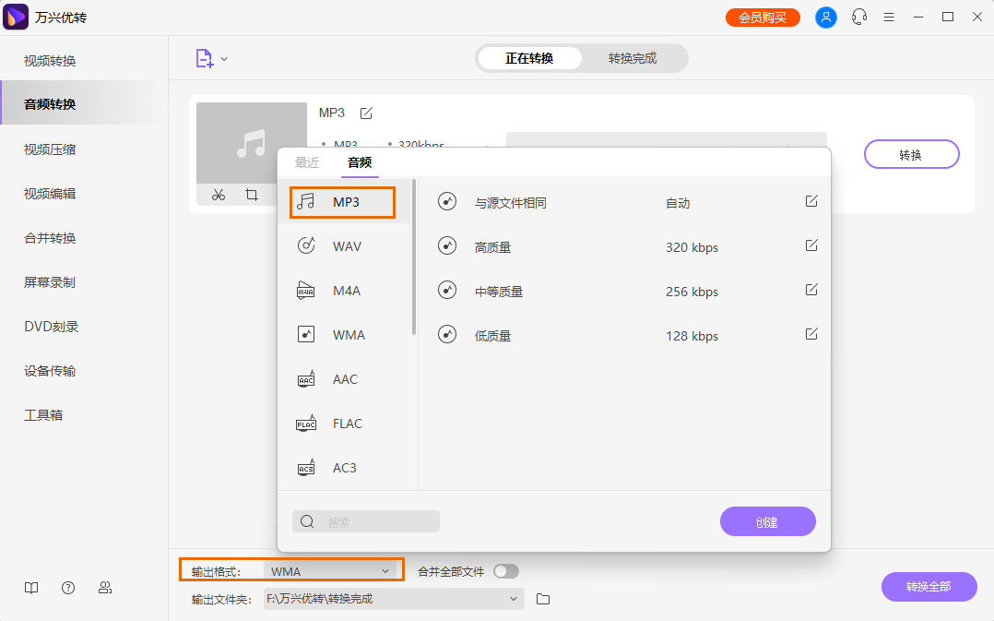Choose 低质量 128 kbps preset
994x621 pixels.
624,336
